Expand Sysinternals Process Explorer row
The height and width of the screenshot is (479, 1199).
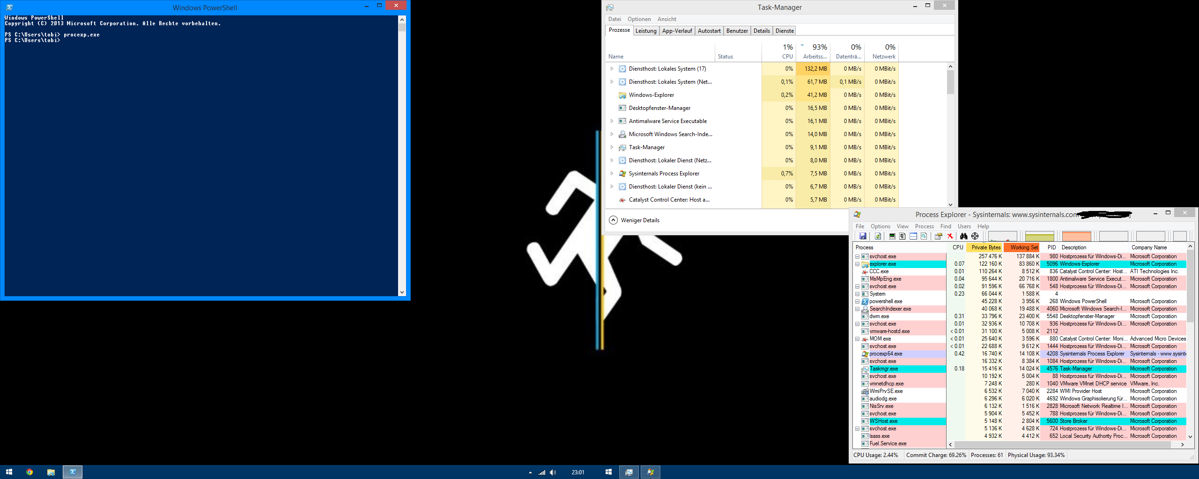pyautogui.click(x=612, y=174)
